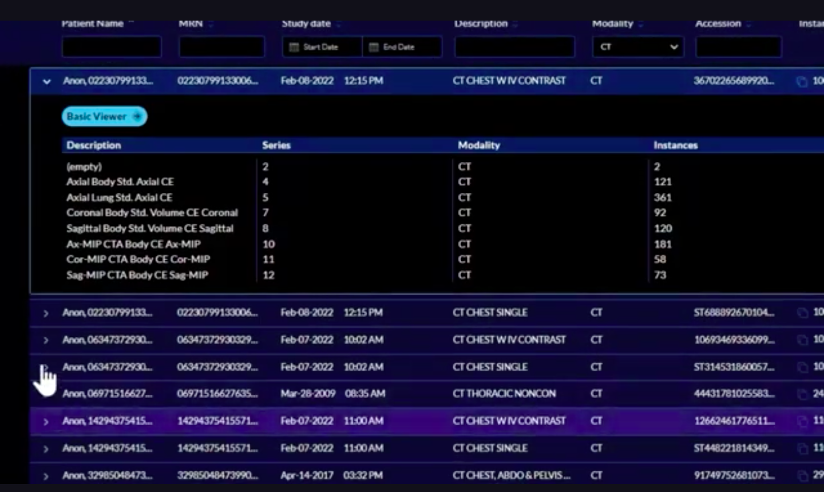
Task: Open study in Basic Viewer
Action: point(104,117)
